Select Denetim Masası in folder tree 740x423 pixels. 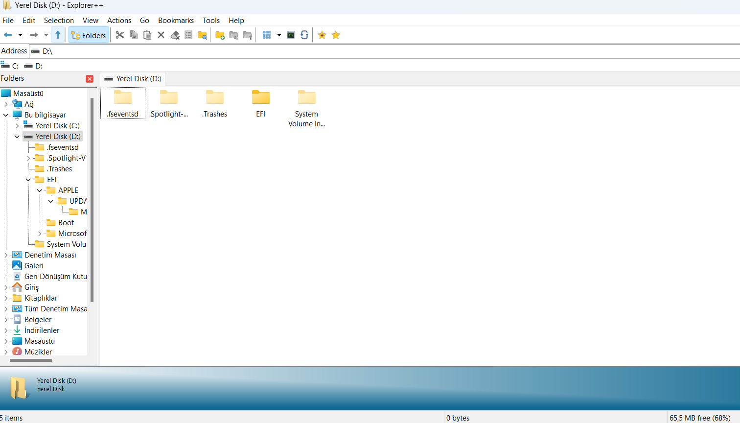[x=50, y=255]
